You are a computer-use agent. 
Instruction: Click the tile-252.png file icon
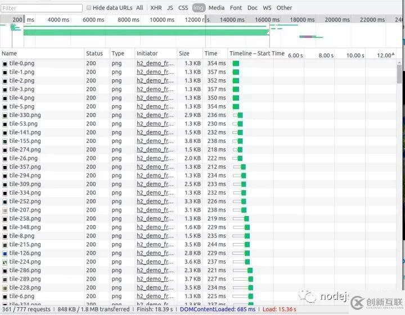coord(5,201)
